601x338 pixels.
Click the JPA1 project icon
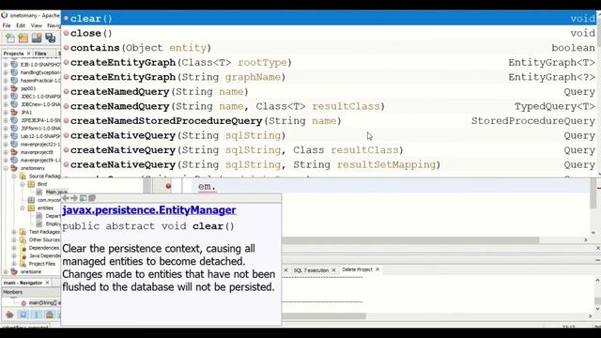tap(14, 113)
